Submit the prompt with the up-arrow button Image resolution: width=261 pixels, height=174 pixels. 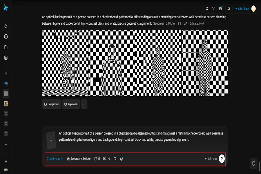pos(222,159)
